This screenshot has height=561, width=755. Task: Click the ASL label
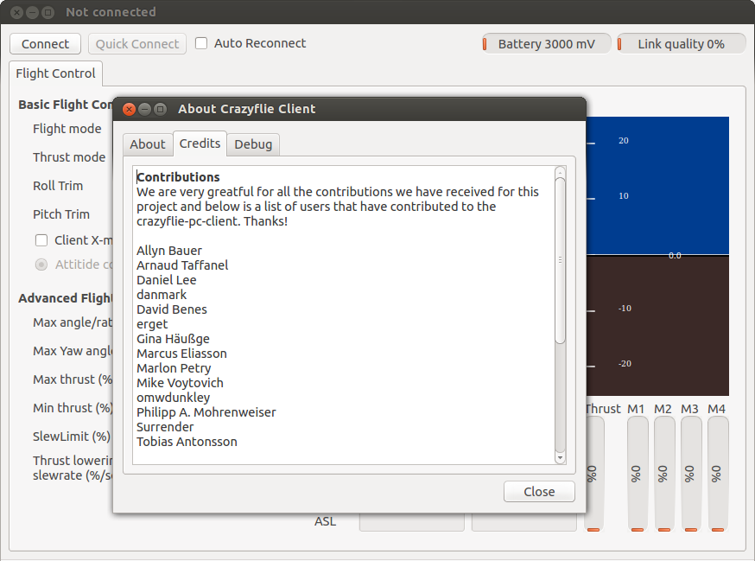tap(325, 521)
